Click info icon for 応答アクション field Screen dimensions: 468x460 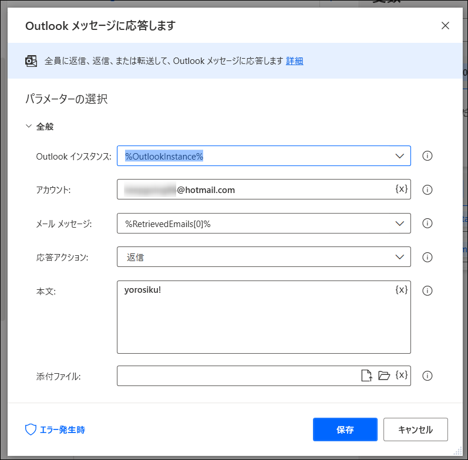coord(427,257)
